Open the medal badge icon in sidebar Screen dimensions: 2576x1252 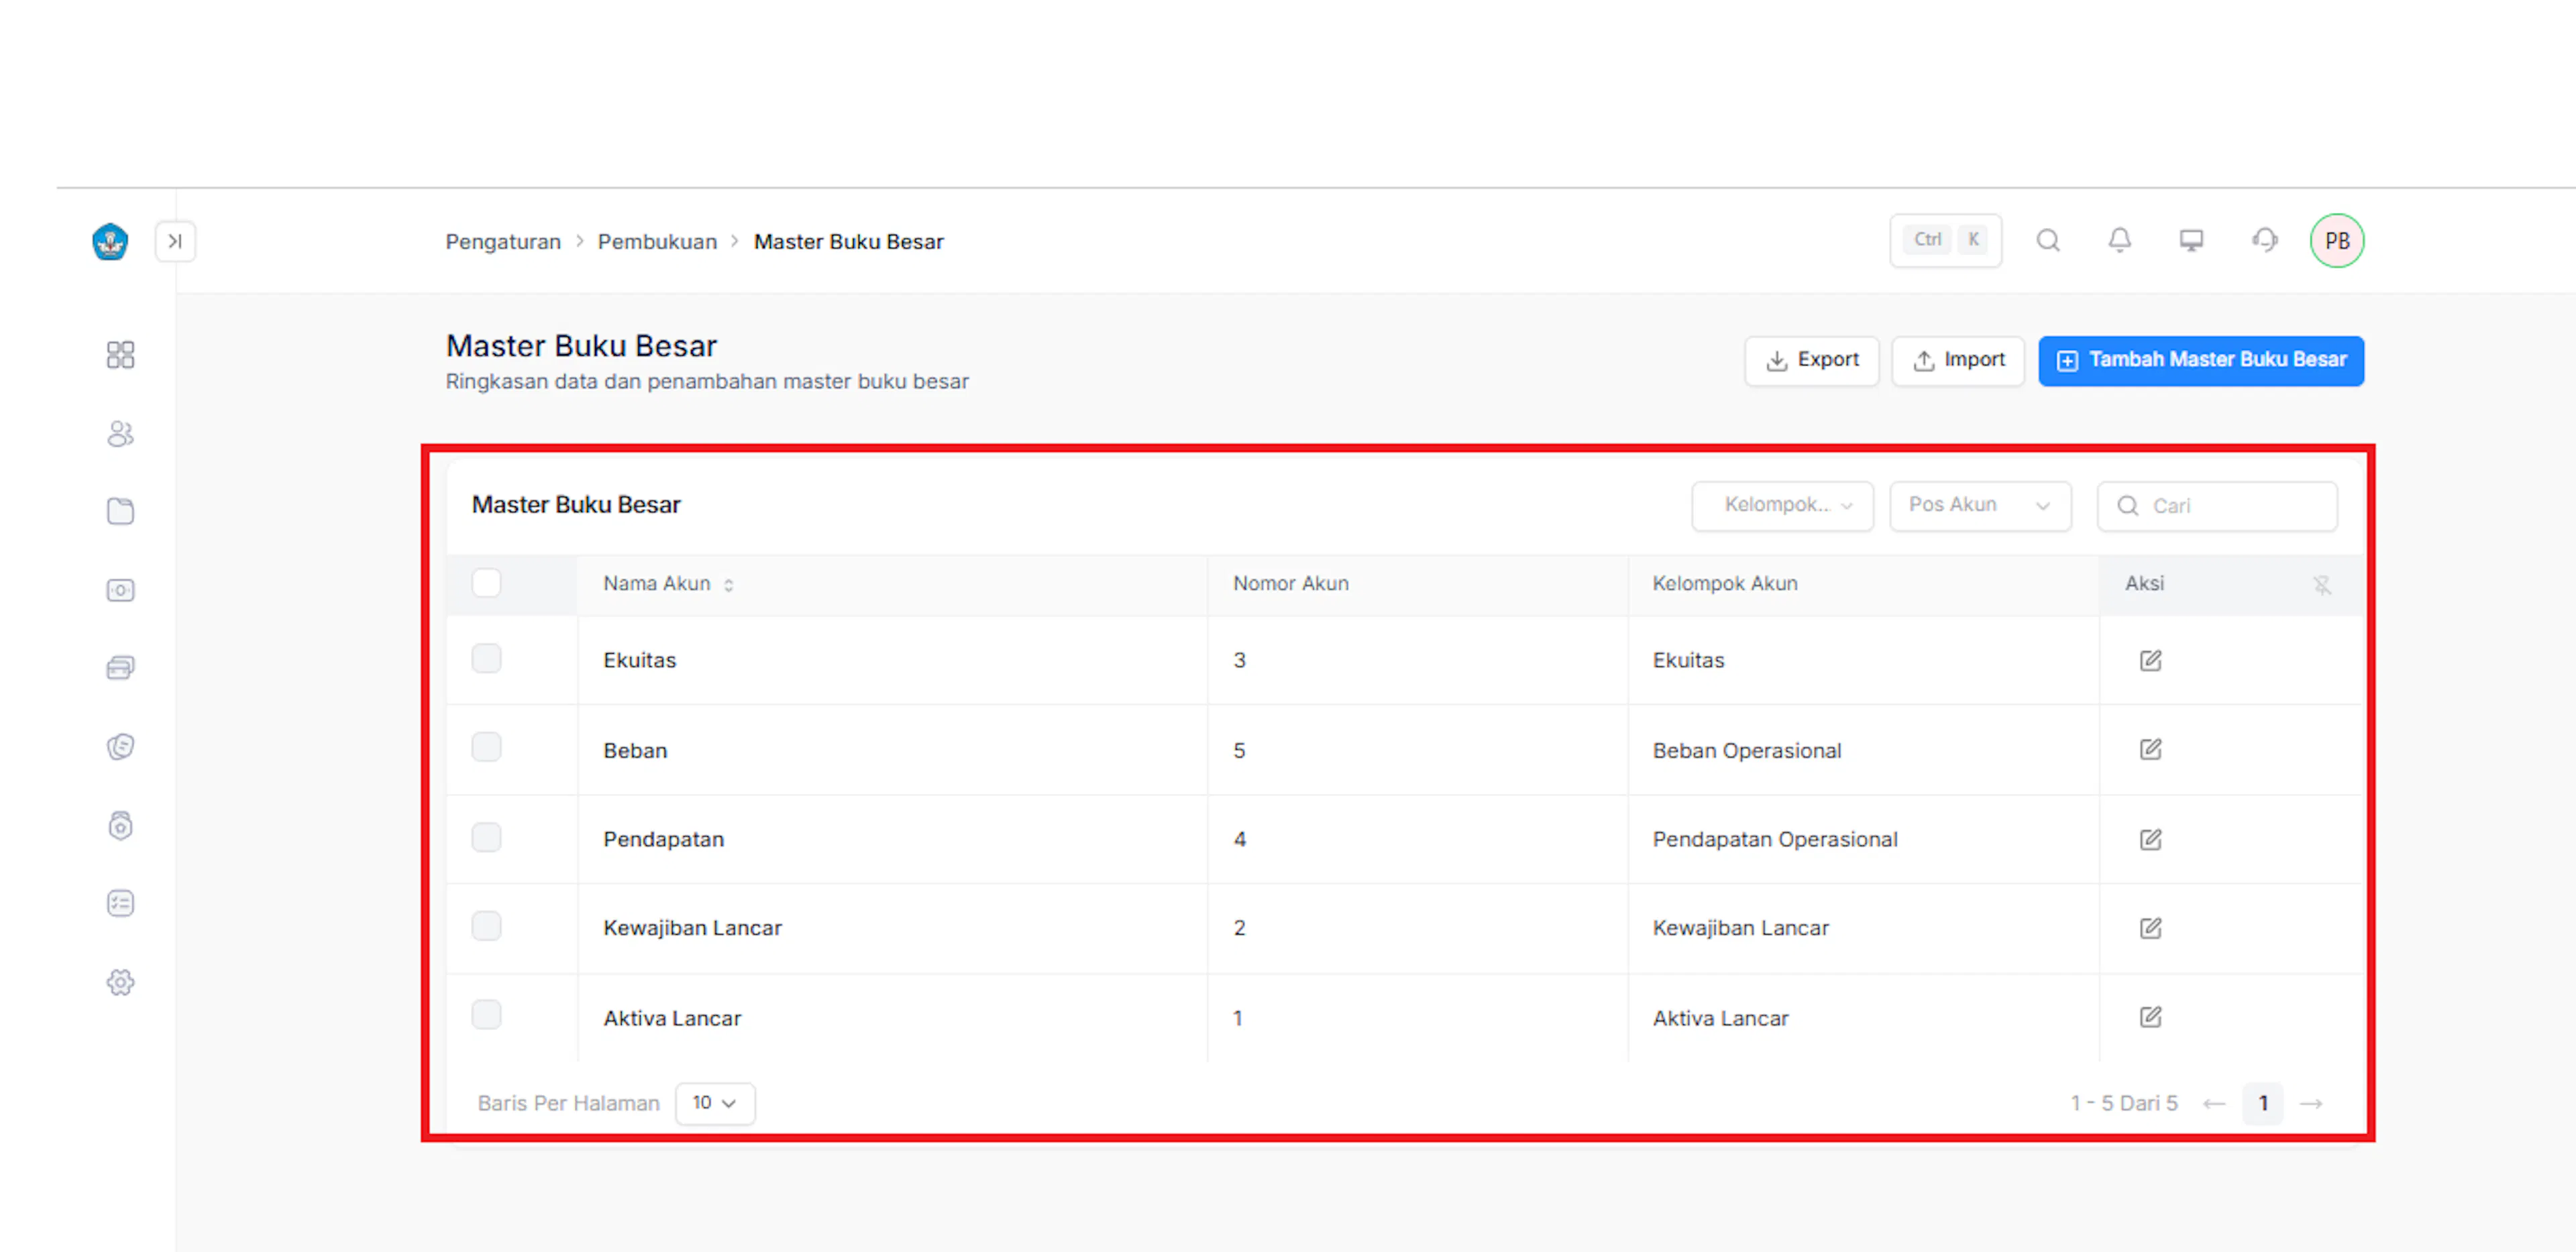pos(120,825)
